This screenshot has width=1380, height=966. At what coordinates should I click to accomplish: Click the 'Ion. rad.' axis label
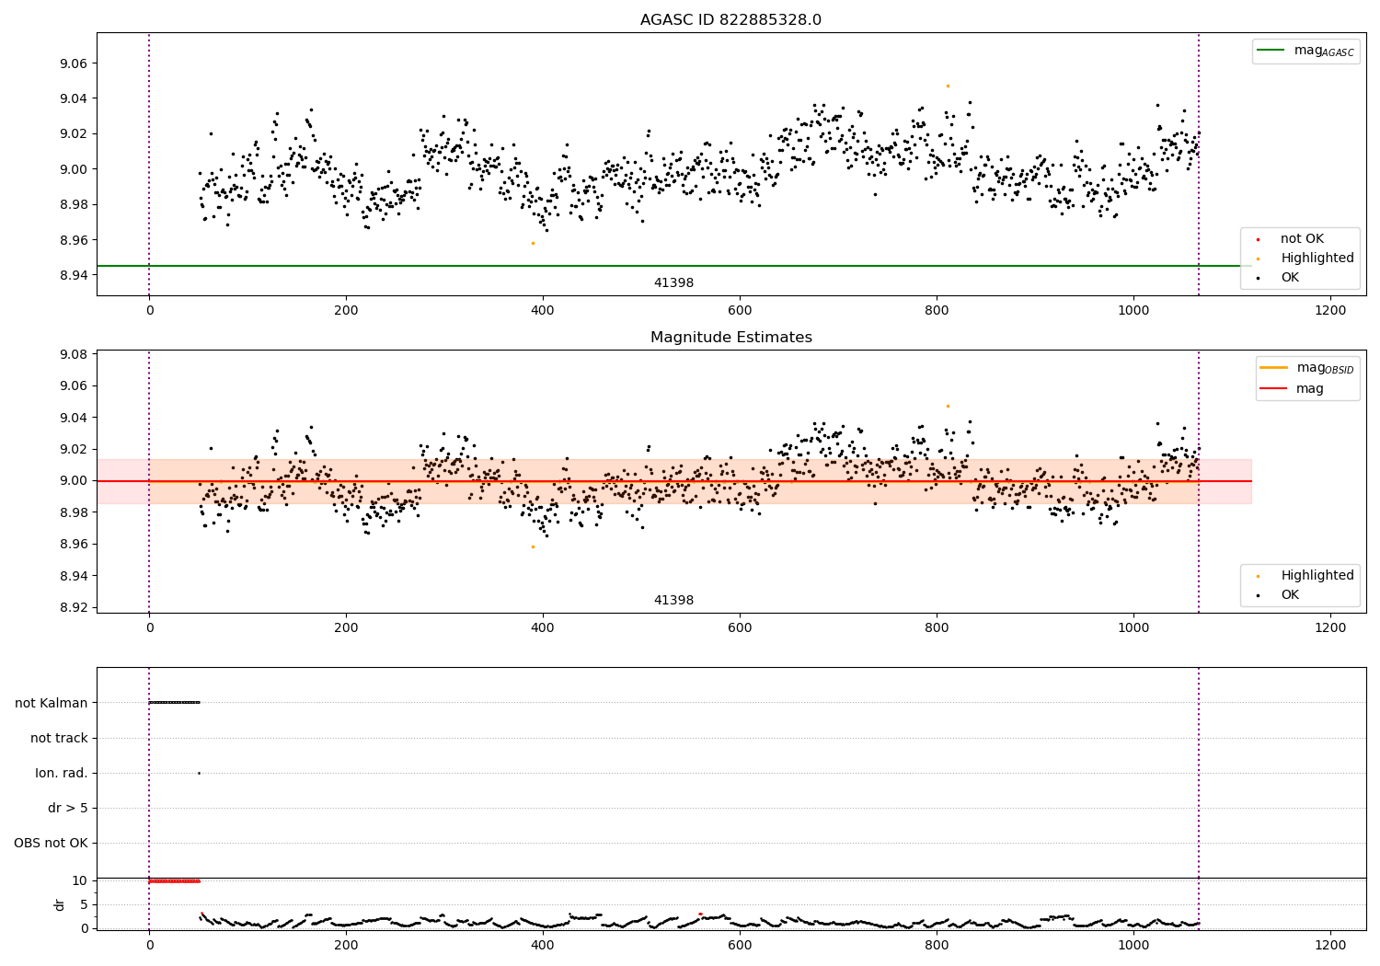(62, 773)
